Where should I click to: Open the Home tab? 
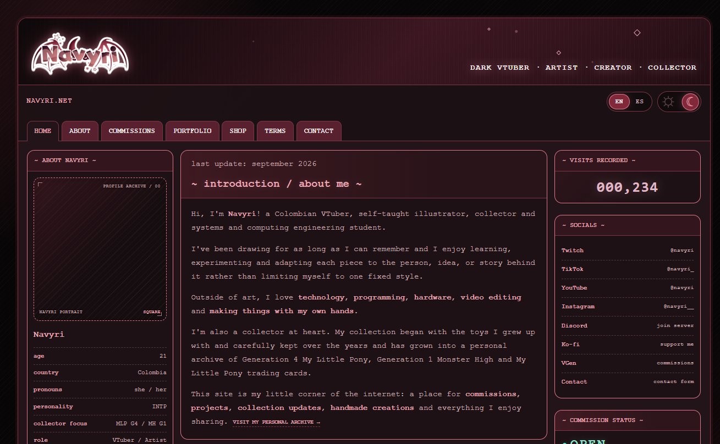click(x=43, y=131)
